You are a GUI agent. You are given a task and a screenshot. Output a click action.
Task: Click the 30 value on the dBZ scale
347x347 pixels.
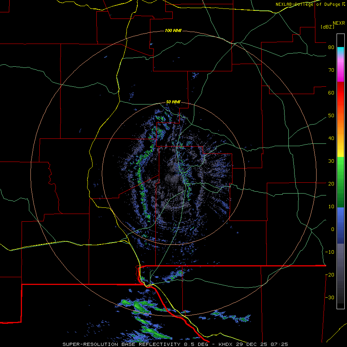pos(331,161)
